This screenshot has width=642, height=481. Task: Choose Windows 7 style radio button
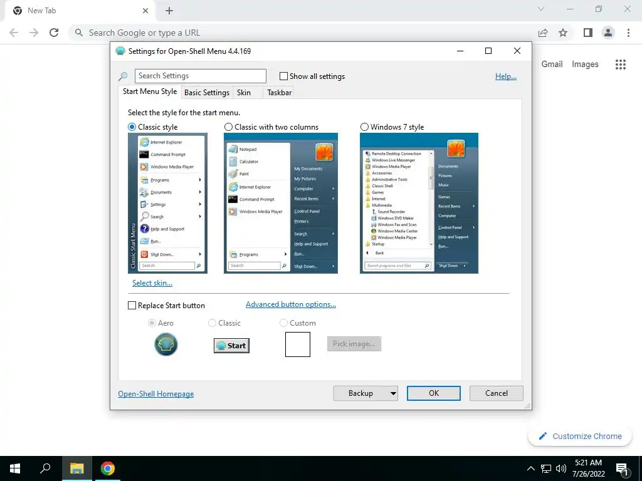point(364,127)
